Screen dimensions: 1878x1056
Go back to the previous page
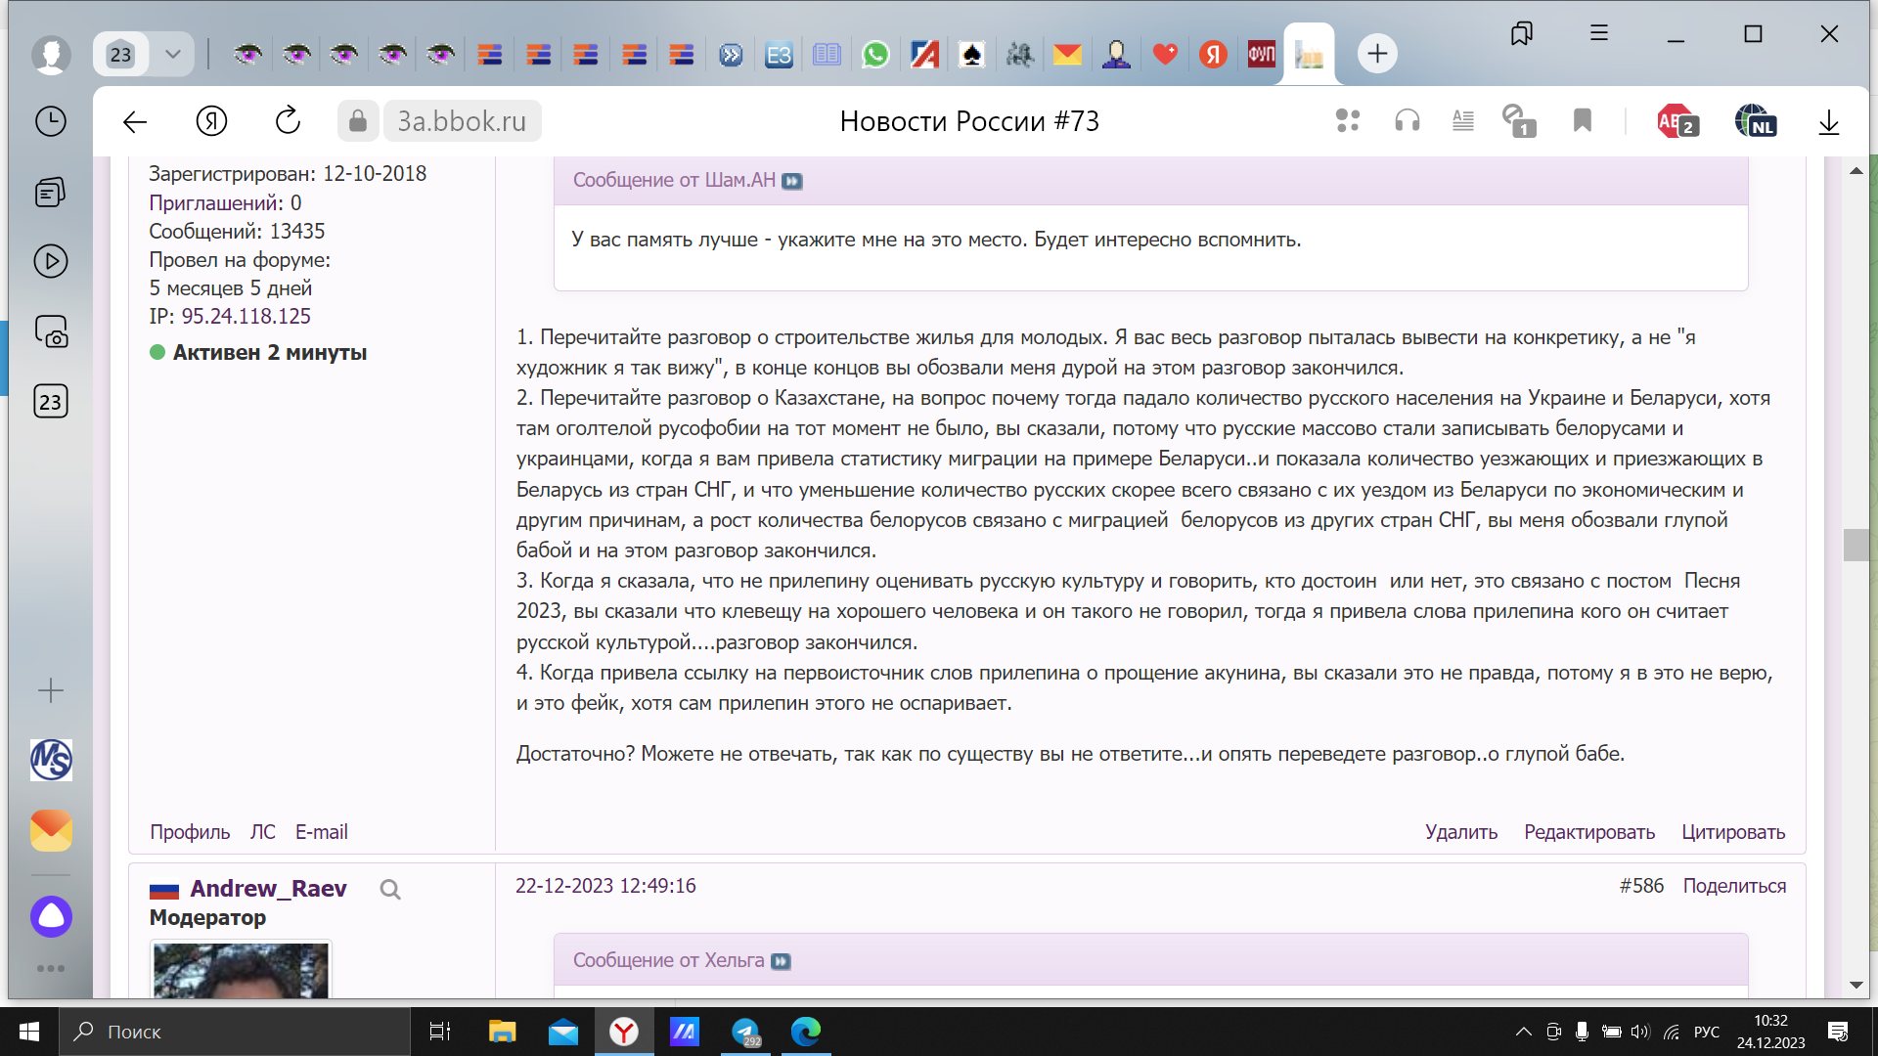pos(135,121)
